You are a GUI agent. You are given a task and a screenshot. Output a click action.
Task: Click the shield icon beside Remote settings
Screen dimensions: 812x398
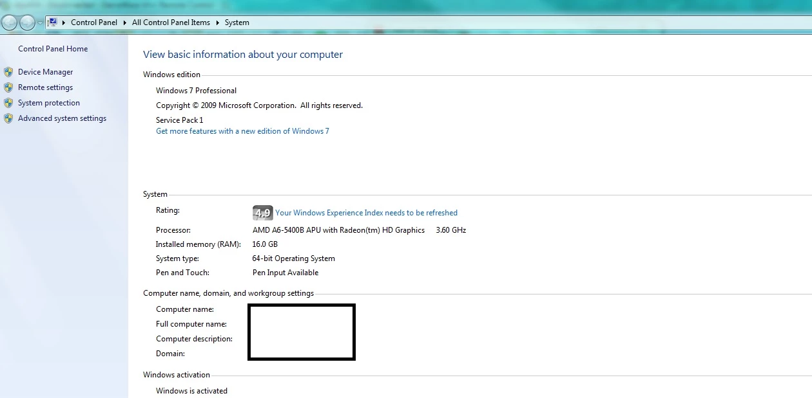tap(8, 87)
